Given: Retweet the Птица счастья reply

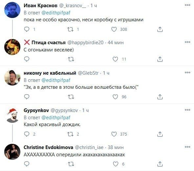Looking at the screenshot, I should pos(71,59).
